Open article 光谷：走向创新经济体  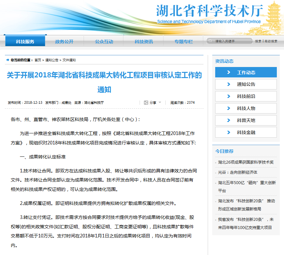pos(238,172)
